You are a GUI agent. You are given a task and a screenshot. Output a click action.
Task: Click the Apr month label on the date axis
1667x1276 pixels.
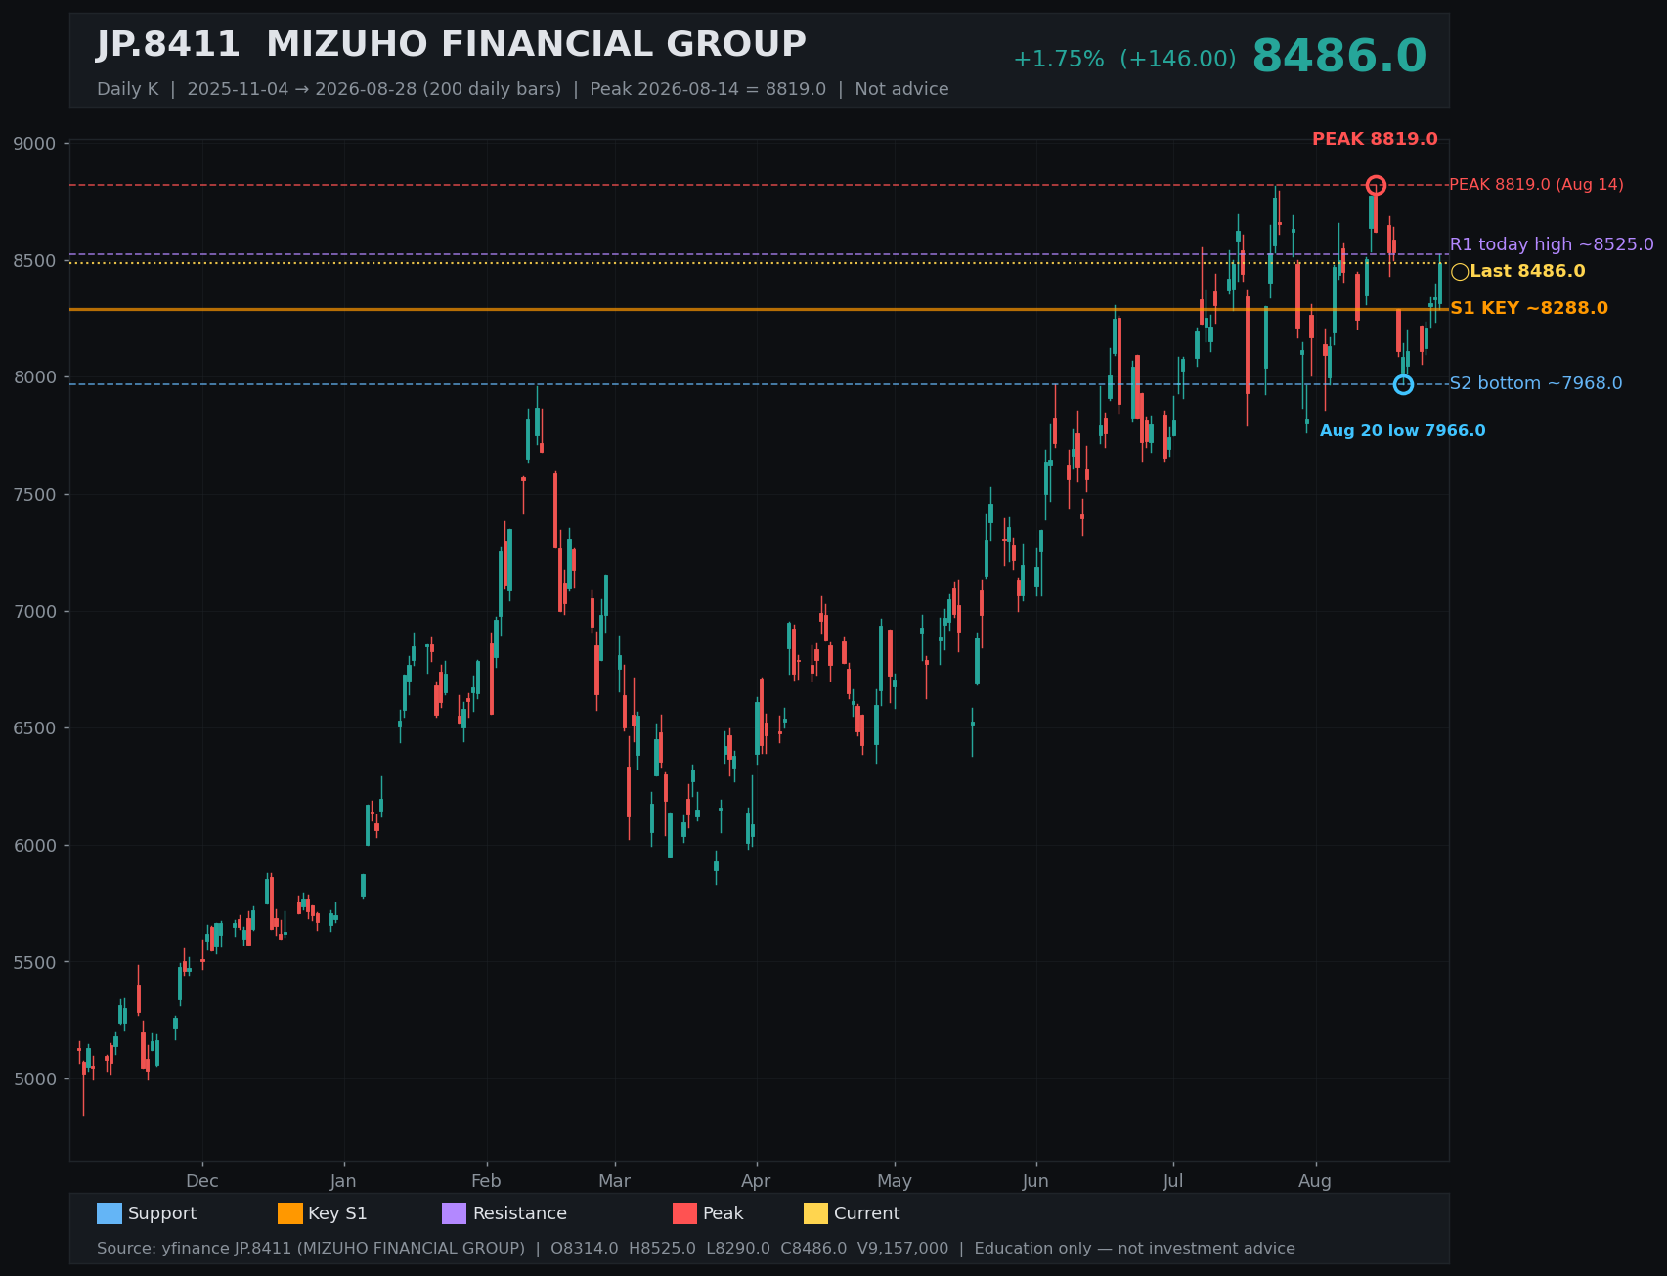[x=756, y=1181]
